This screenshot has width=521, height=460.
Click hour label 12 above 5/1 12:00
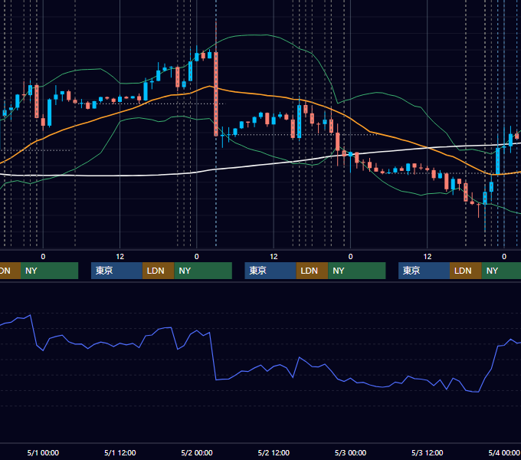pos(120,257)
